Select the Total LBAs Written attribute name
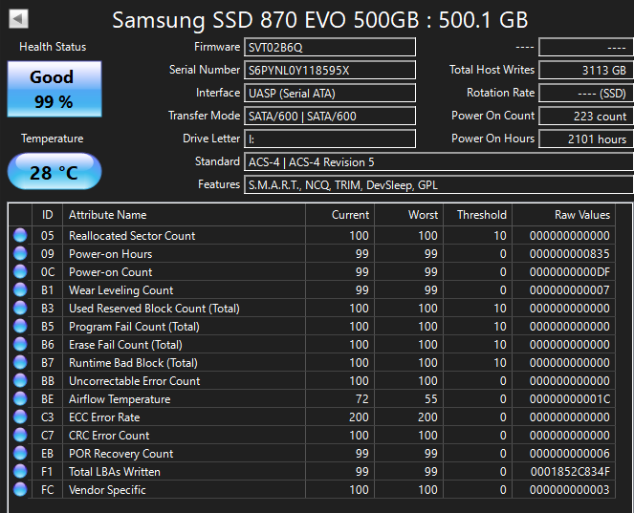634x513 pixels. coord(115,472)
